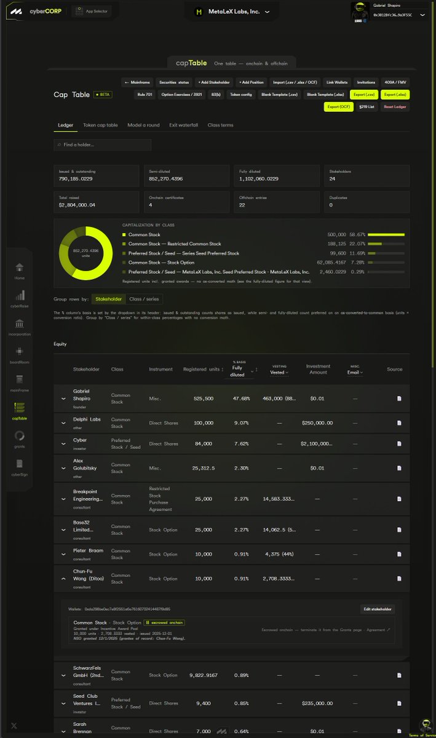Open source document for Delphi Labs row
This screenshot has height=738, width=436.
[399, 423]
